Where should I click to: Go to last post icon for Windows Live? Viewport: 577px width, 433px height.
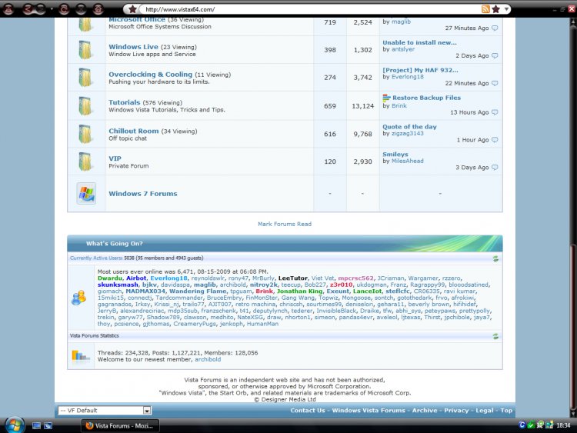click(495, 55)
